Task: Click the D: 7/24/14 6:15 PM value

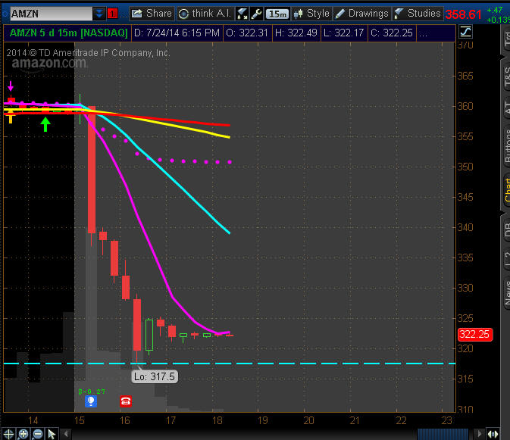Action: [x=177, y=33]
